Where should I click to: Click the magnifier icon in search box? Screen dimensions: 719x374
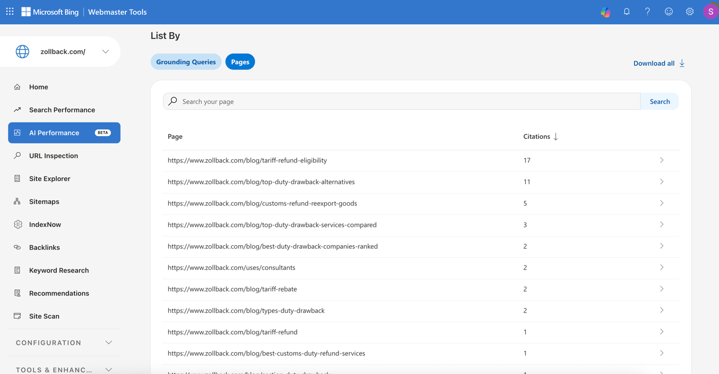coord(173,101)
